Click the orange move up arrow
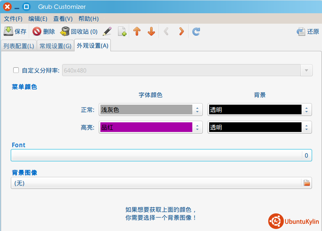 tap(137, 31)
